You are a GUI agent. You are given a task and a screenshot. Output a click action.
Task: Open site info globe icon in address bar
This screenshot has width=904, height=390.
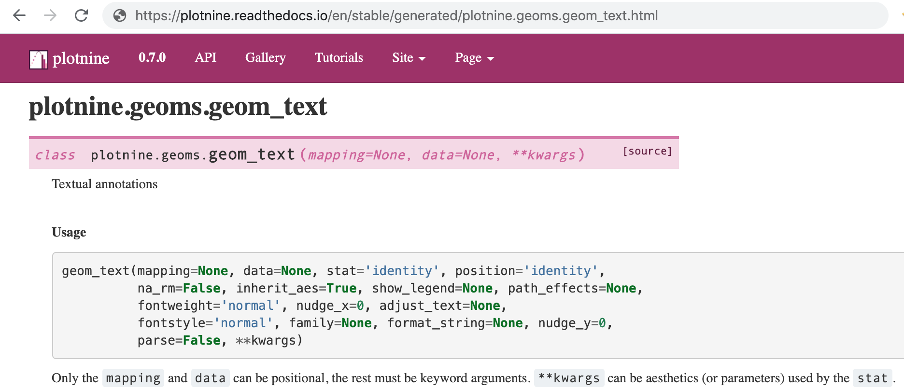120,16
